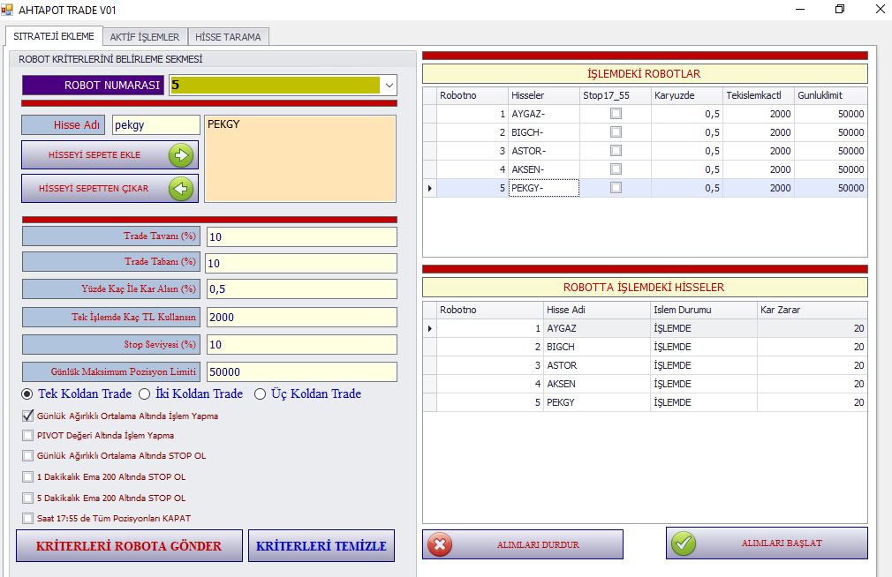Click row selector arrow beside PEKGY- robot row

pyautogui.click(x=429, y=188)
